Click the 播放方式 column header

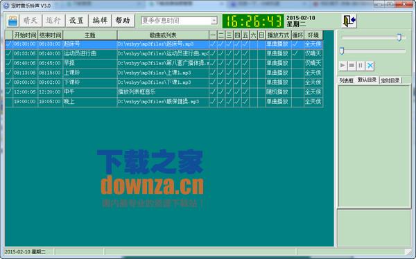pyautogui.click(x=278, y=35)
